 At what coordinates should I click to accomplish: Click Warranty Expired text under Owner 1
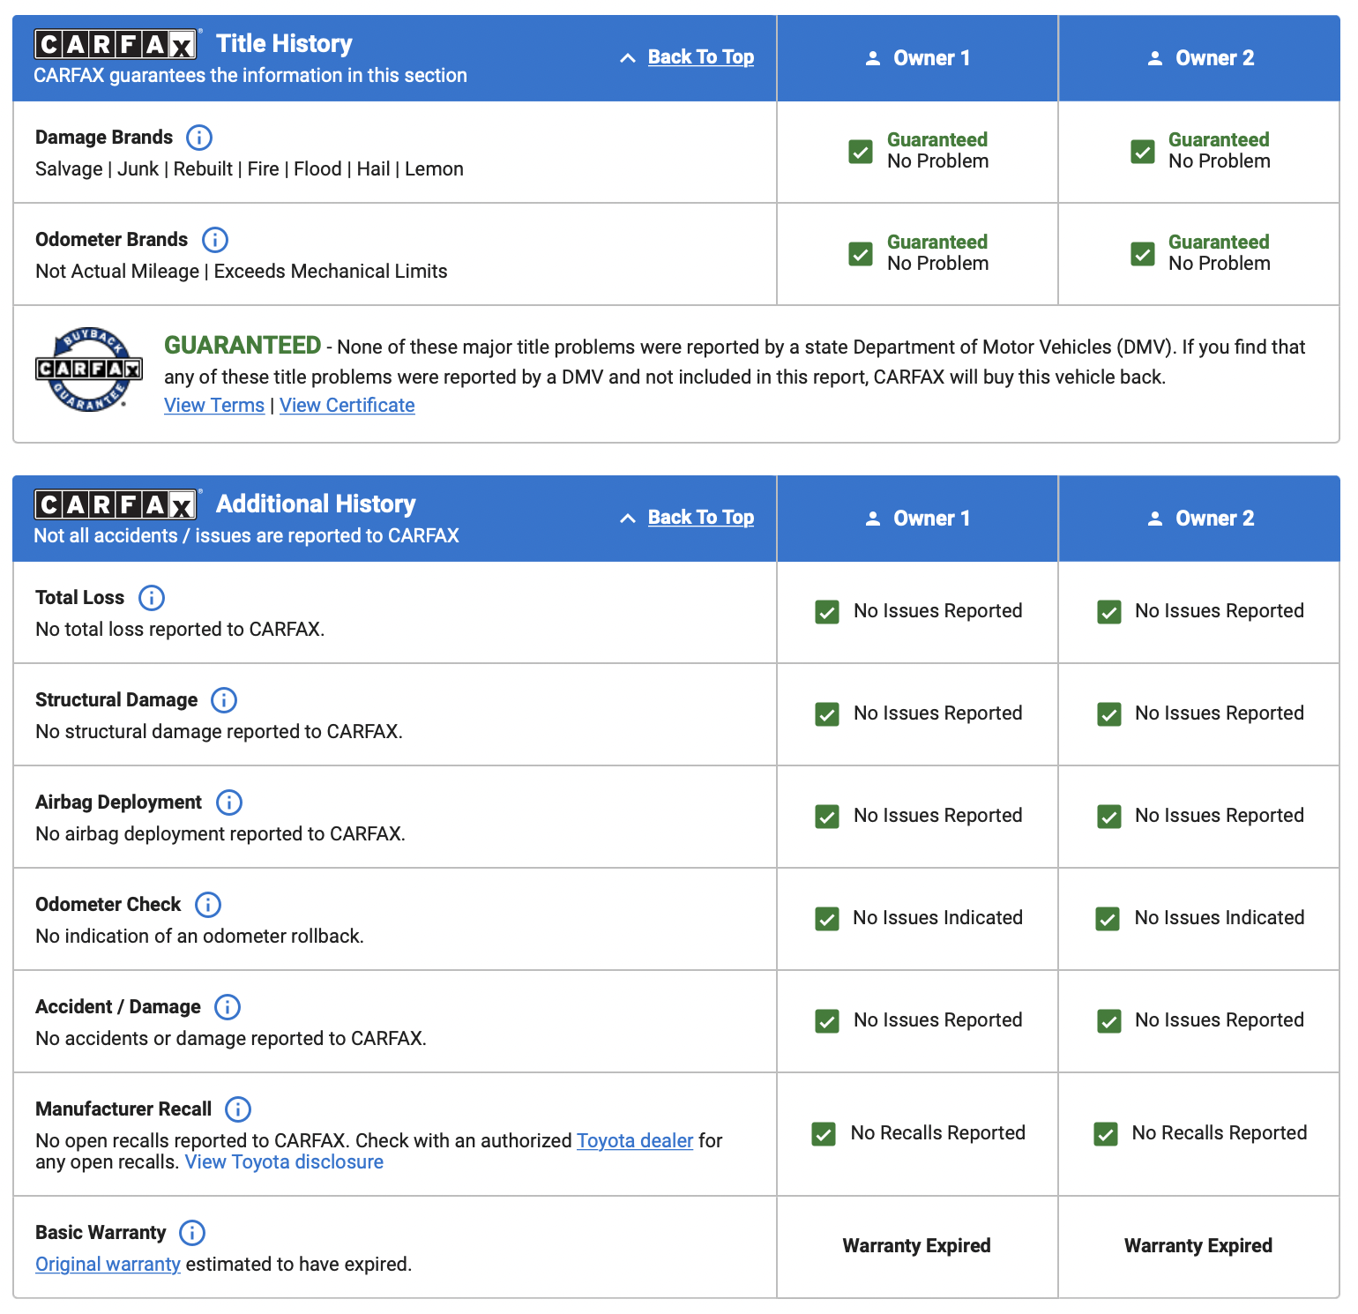click(x=917, y=1246)
